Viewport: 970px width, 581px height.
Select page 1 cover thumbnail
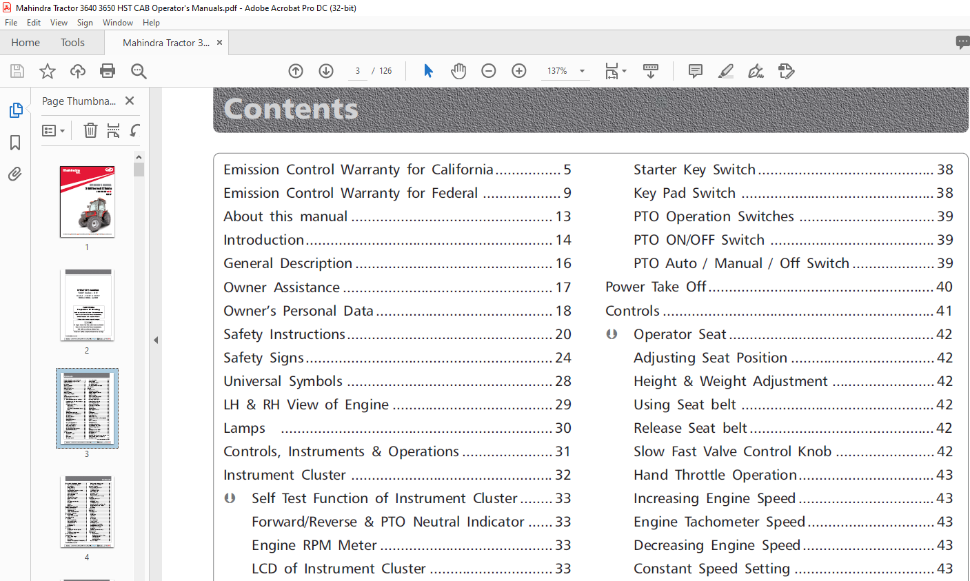click(x=87, y=202)
